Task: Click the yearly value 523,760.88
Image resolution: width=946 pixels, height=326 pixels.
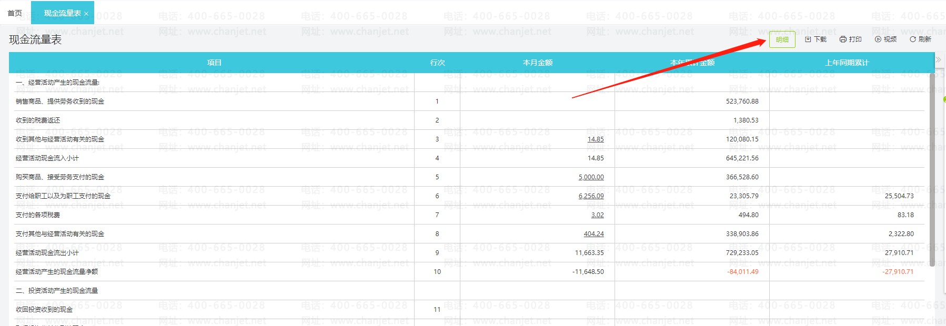Action: click(x=742, y=101)
